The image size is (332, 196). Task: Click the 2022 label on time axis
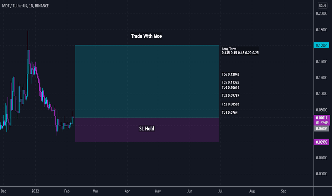click(x=35, y=191)
